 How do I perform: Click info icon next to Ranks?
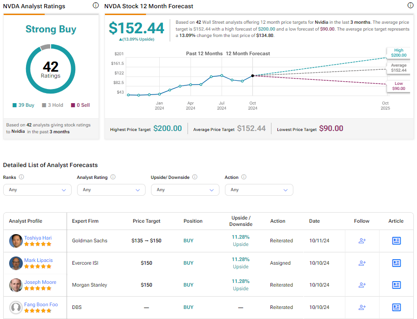point(21,177)
